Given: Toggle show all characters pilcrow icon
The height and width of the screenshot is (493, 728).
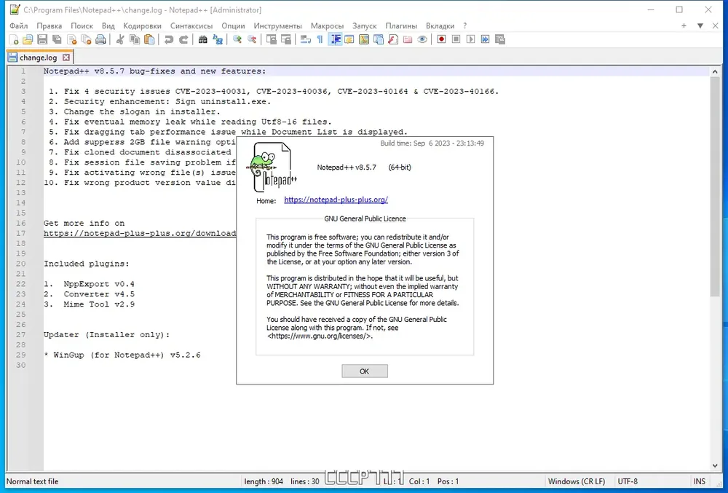Looking at the screenshot, I should [320, 39].
